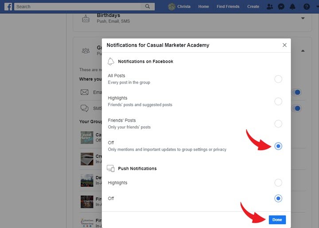The image size is (319, 228).
Task: Open Christa's profile avatar
Action: tap(172, 7)
